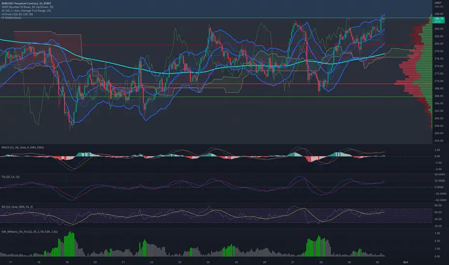Select the Ichimoku (20, 60, 120, 30) legend

coord(17,14)
